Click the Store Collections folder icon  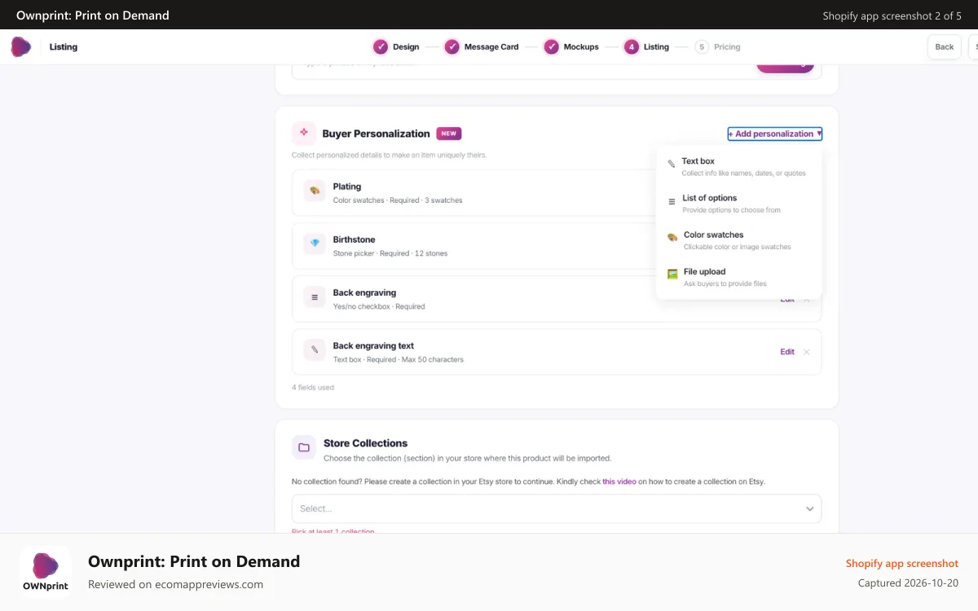tap(304, 447)
